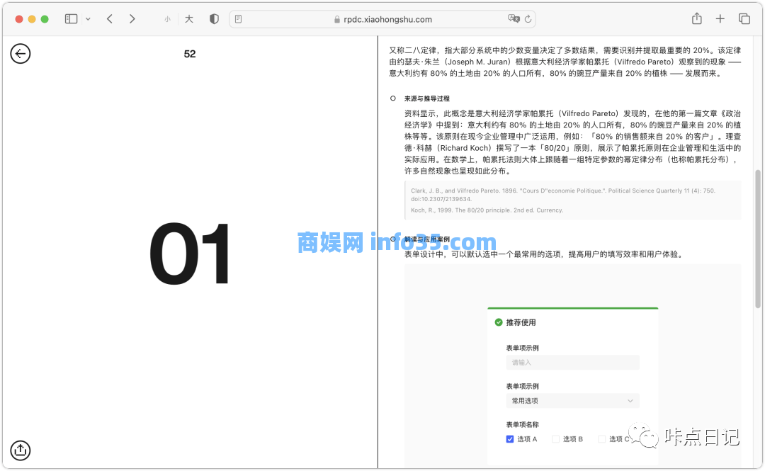This screenshot has height=471, width=765.
Task: Open Safari's share sheet icon in toolbar
Action: 697,18
